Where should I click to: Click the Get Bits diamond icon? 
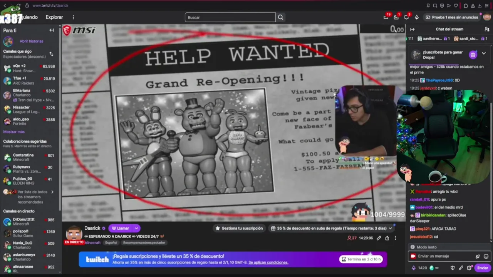click(x=417, y=17)
